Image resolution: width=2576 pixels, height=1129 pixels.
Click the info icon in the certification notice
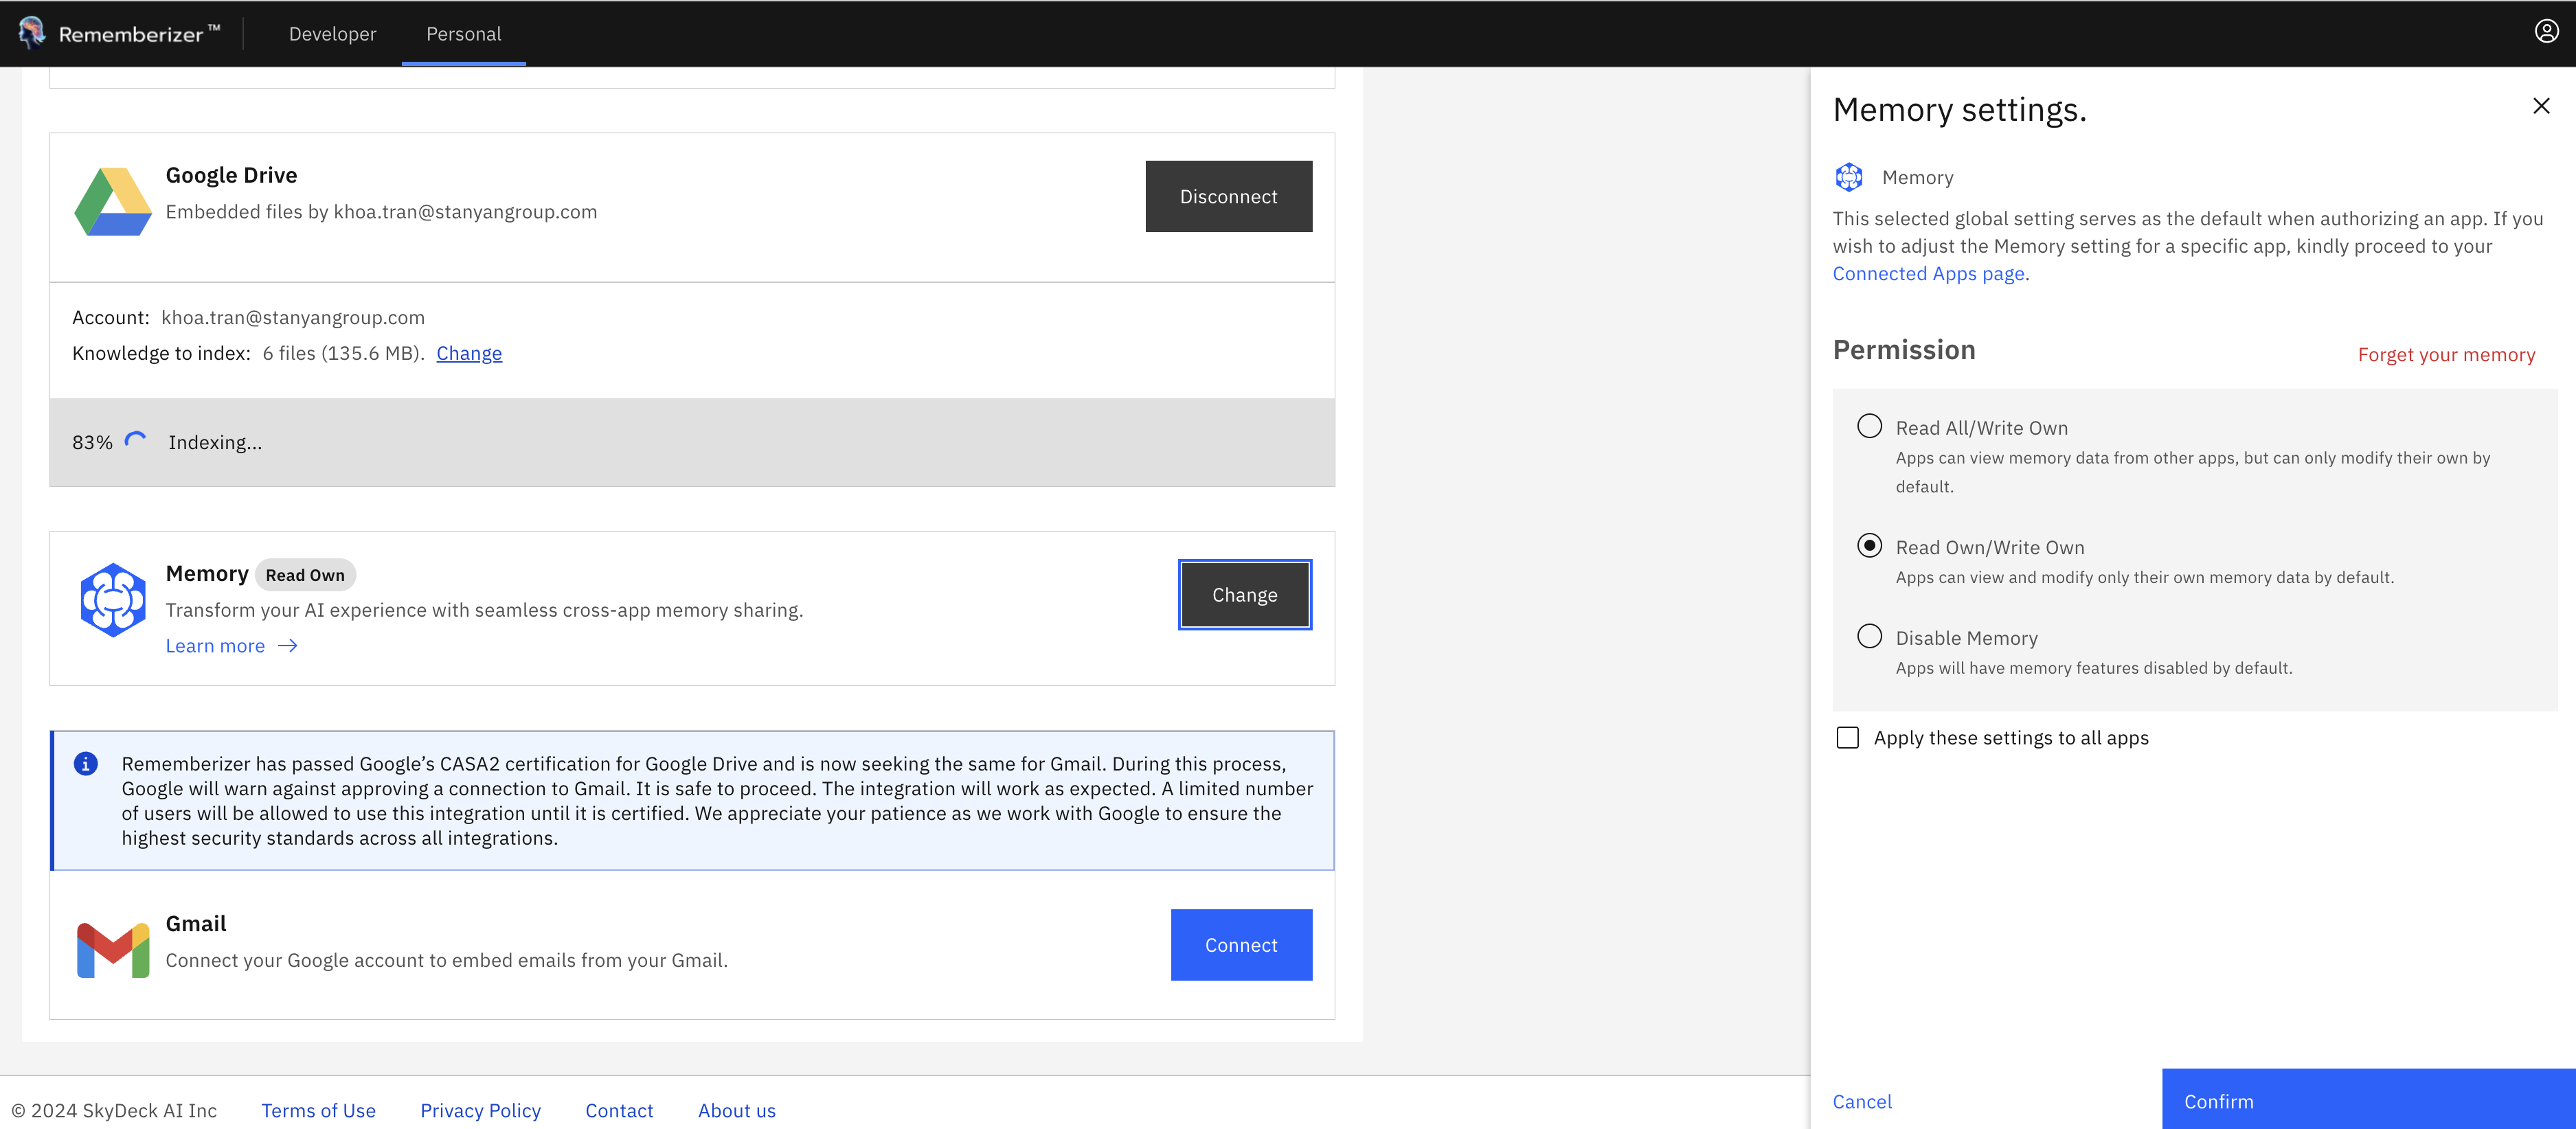click(x=87, y=763)
